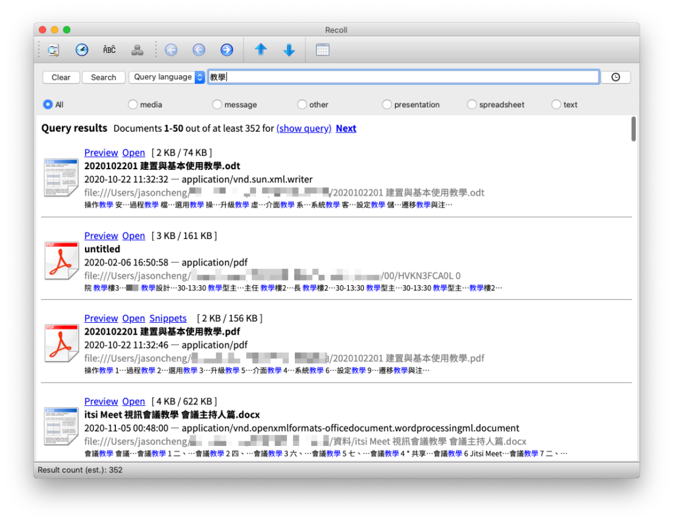Go to next results page arrow
Screen dimensions: 674x523
point(226,50)
